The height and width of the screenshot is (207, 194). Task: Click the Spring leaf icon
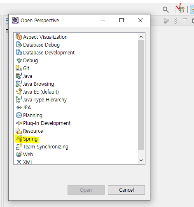tap(19, 139)
